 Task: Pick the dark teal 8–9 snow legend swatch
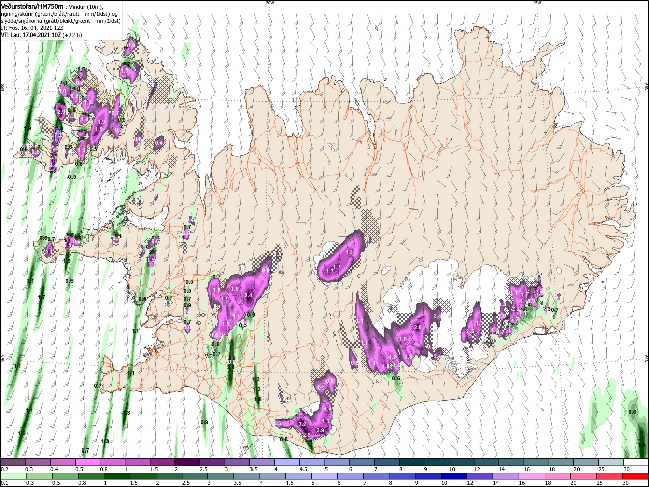click(x=411, y=462)
